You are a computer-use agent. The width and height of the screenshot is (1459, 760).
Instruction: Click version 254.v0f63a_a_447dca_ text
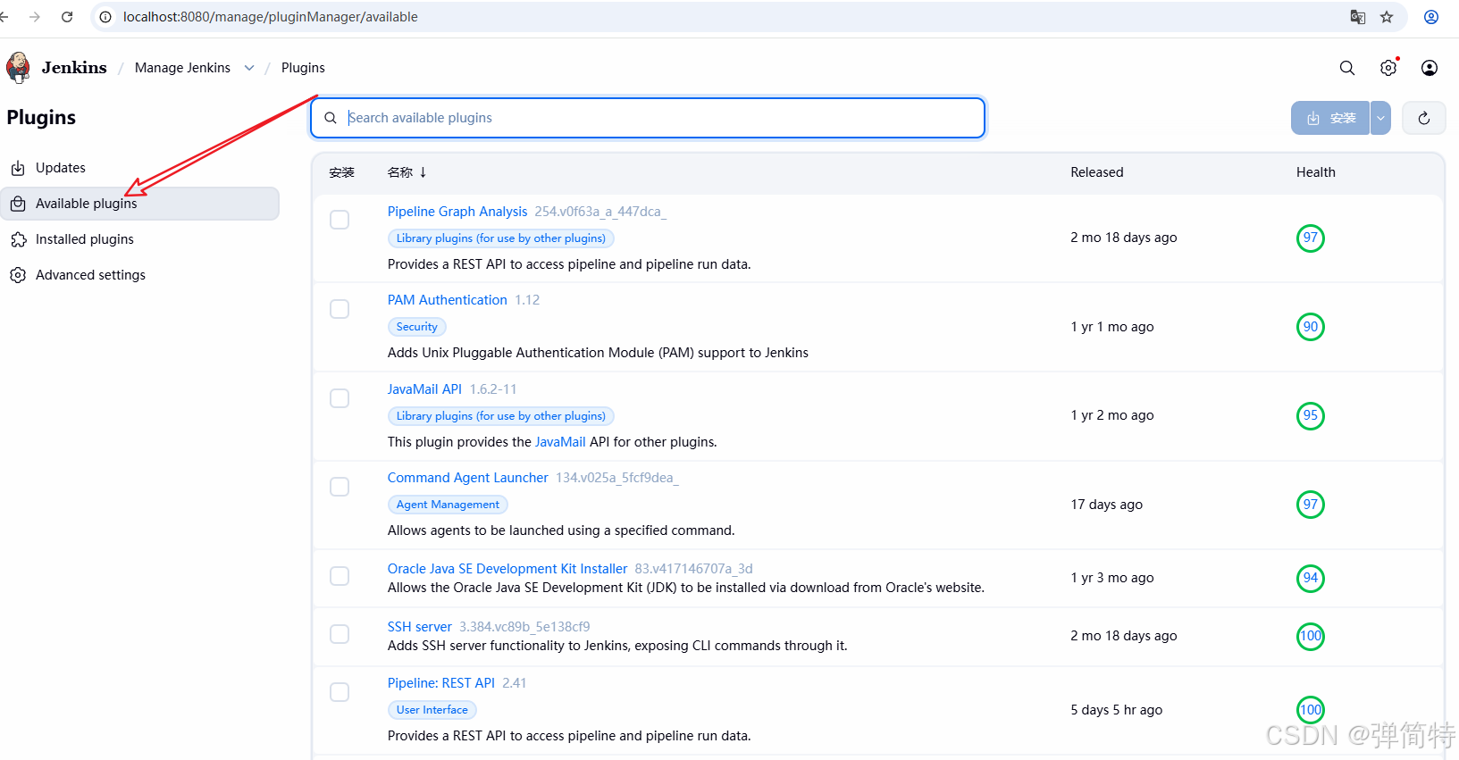pyautogui.click(x=600, y=212)
